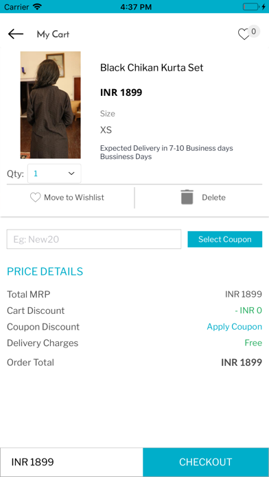269x477 pixels.
Task: Open the Black Chikan Kurta product image
Action: coord(51,105)
